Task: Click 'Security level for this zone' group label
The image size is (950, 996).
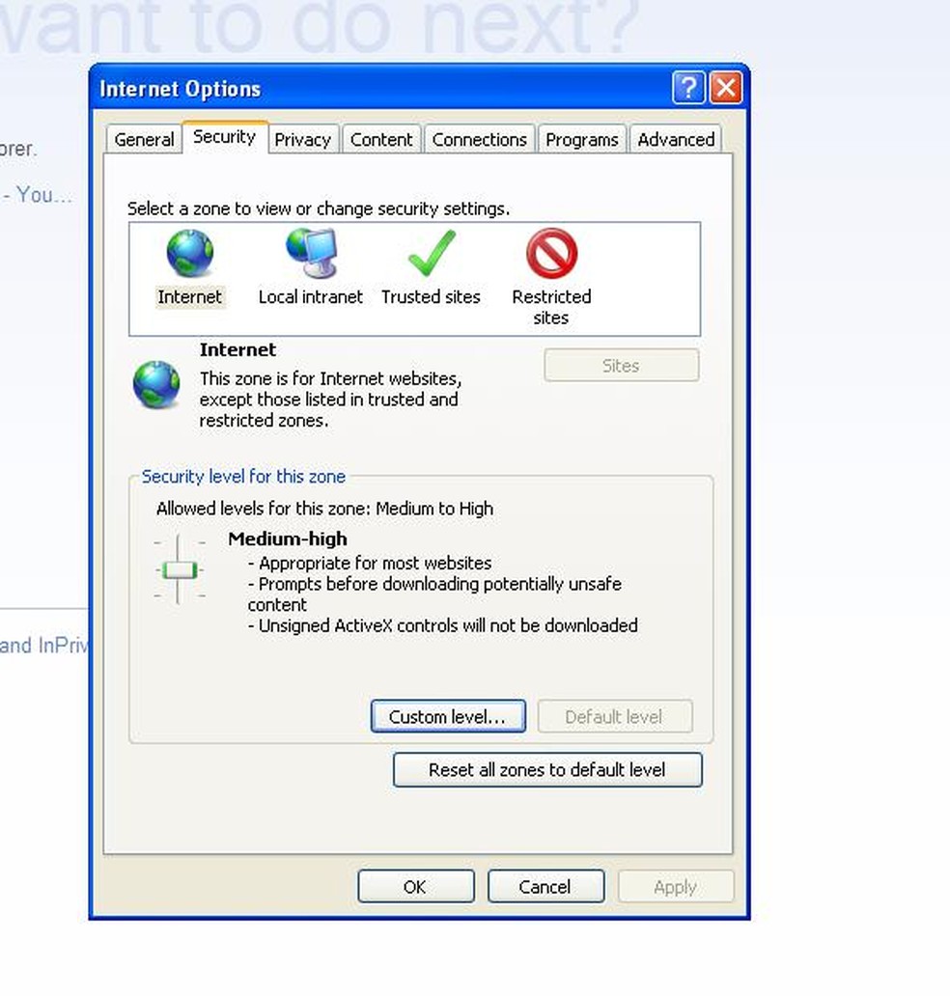Action: [x=243, y=477]
